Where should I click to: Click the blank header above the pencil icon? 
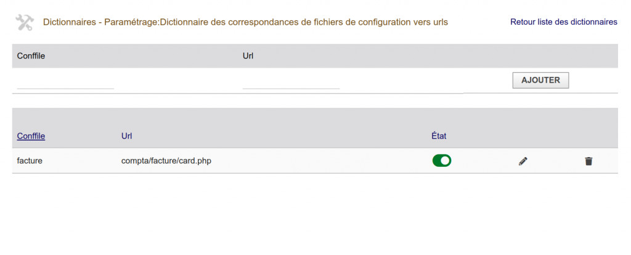coord(523,136)
